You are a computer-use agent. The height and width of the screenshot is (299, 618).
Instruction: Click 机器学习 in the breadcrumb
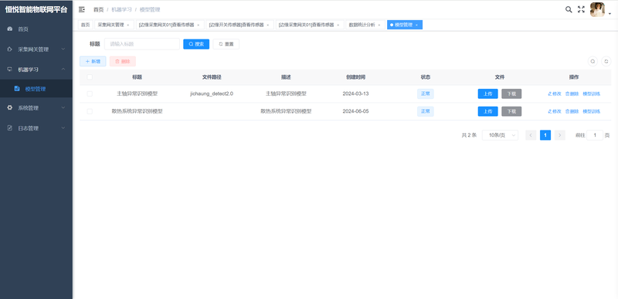tap(121, 9)
